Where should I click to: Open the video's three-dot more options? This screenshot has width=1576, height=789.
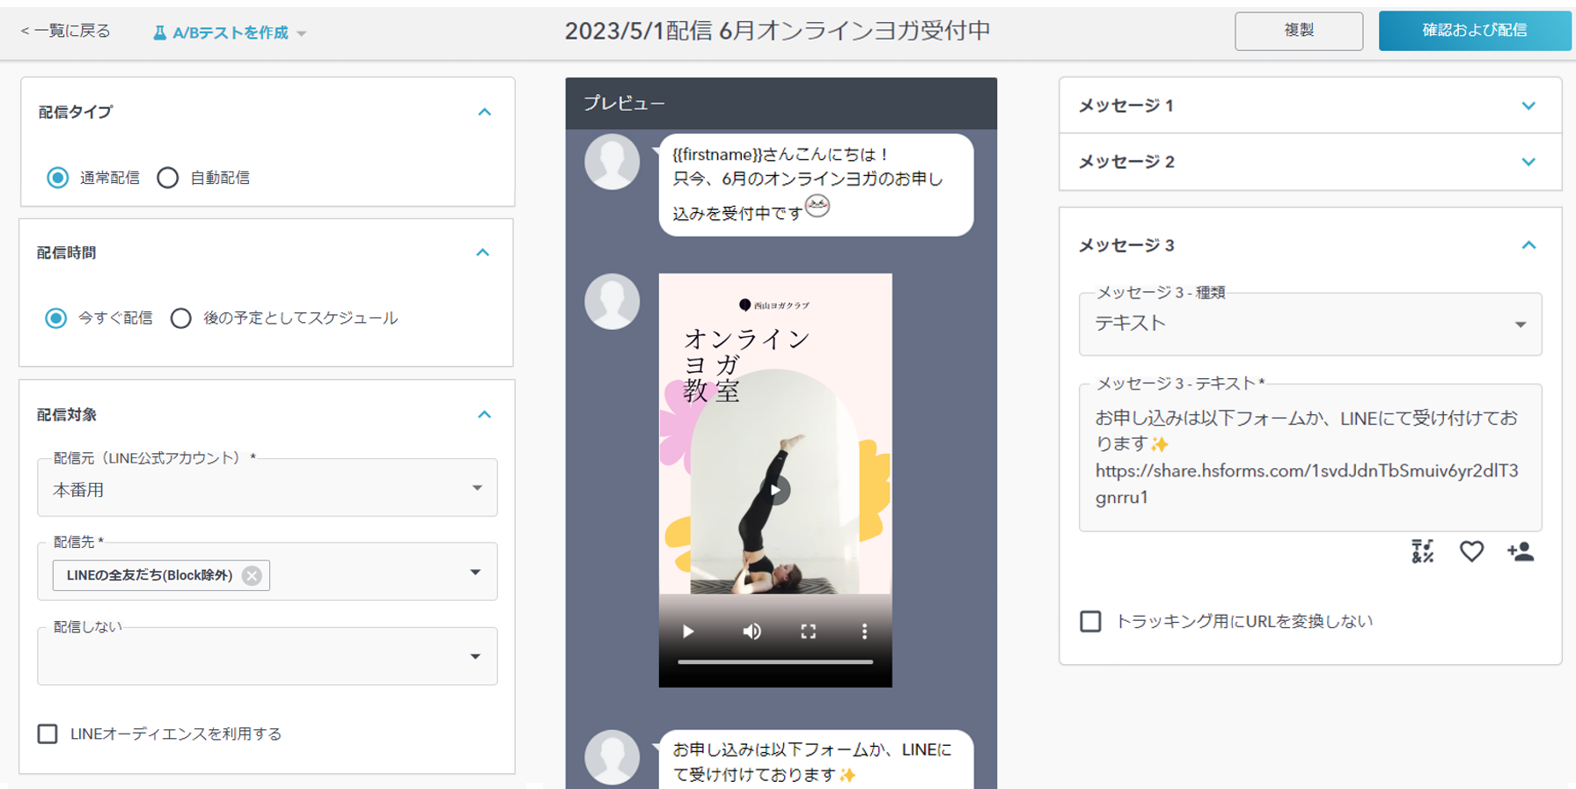pos(864,632)
